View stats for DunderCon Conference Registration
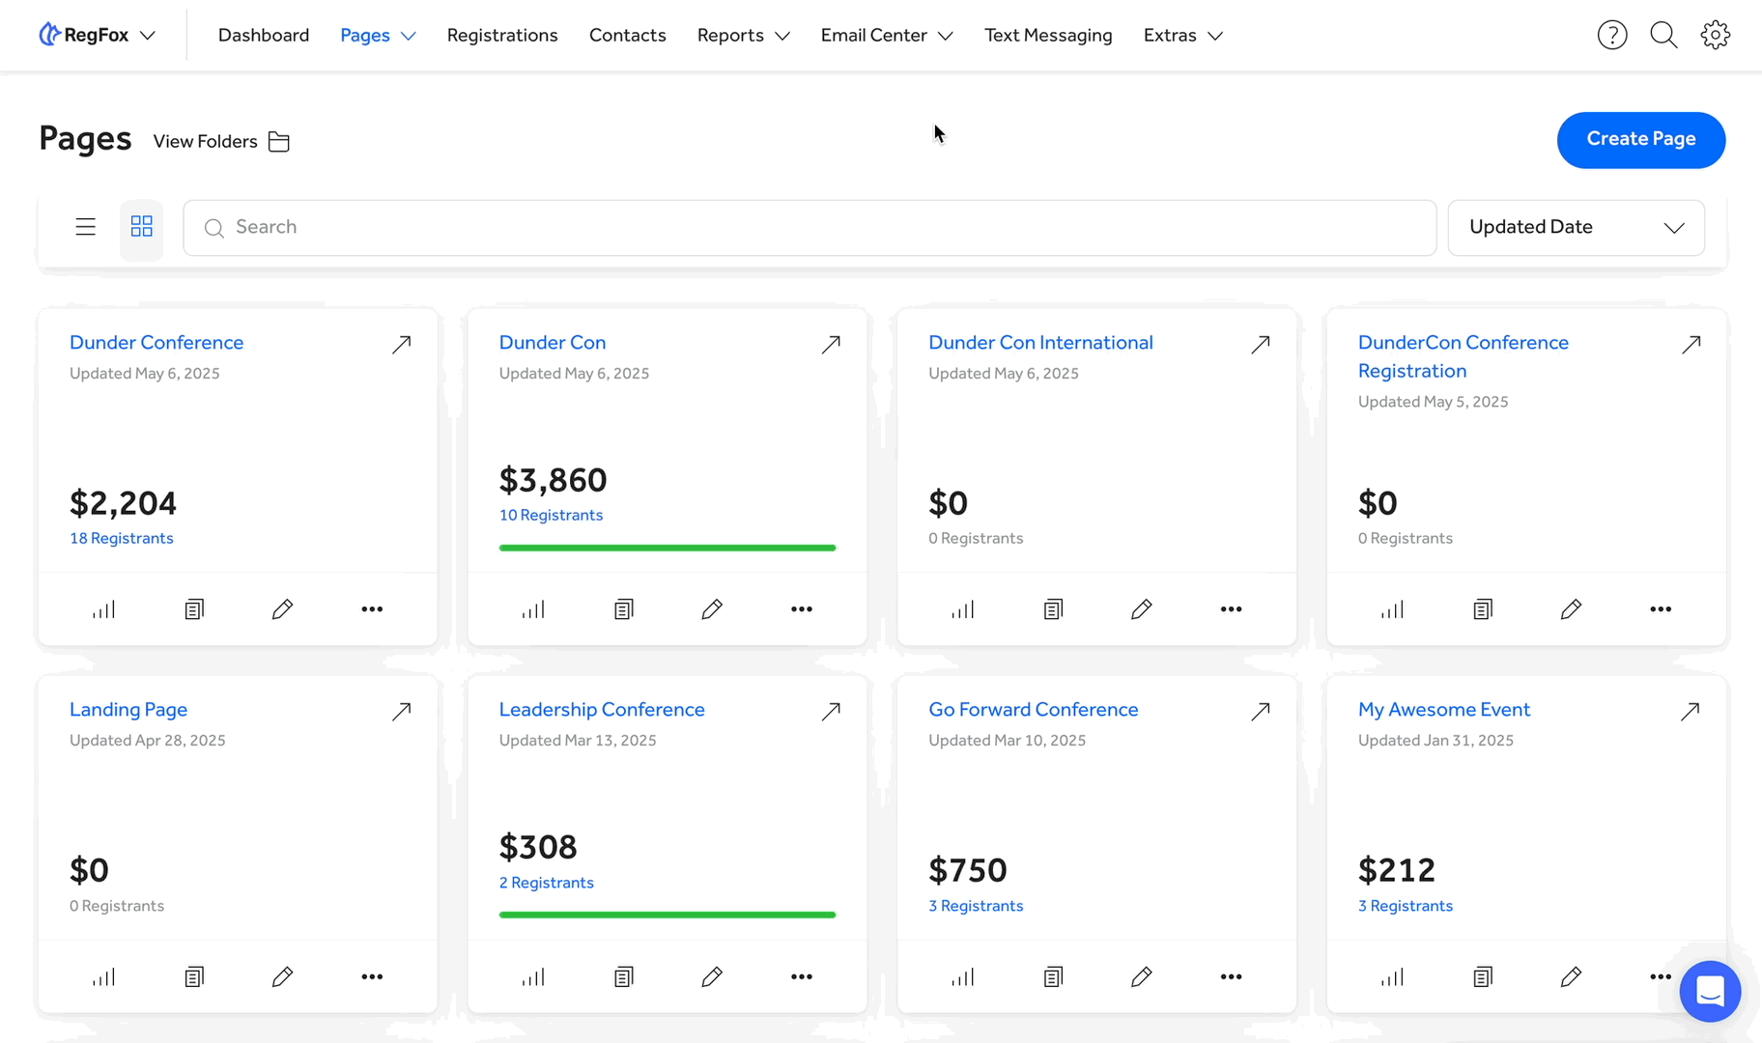This screenshot has height=1043, width=1762. pyautogui.click(x=1392, y=609)
